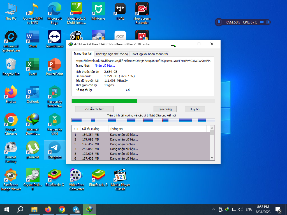287x215 pixels.
Task: Launch Convert MP4 to MP3 shortcut
Action: (33, 13)
